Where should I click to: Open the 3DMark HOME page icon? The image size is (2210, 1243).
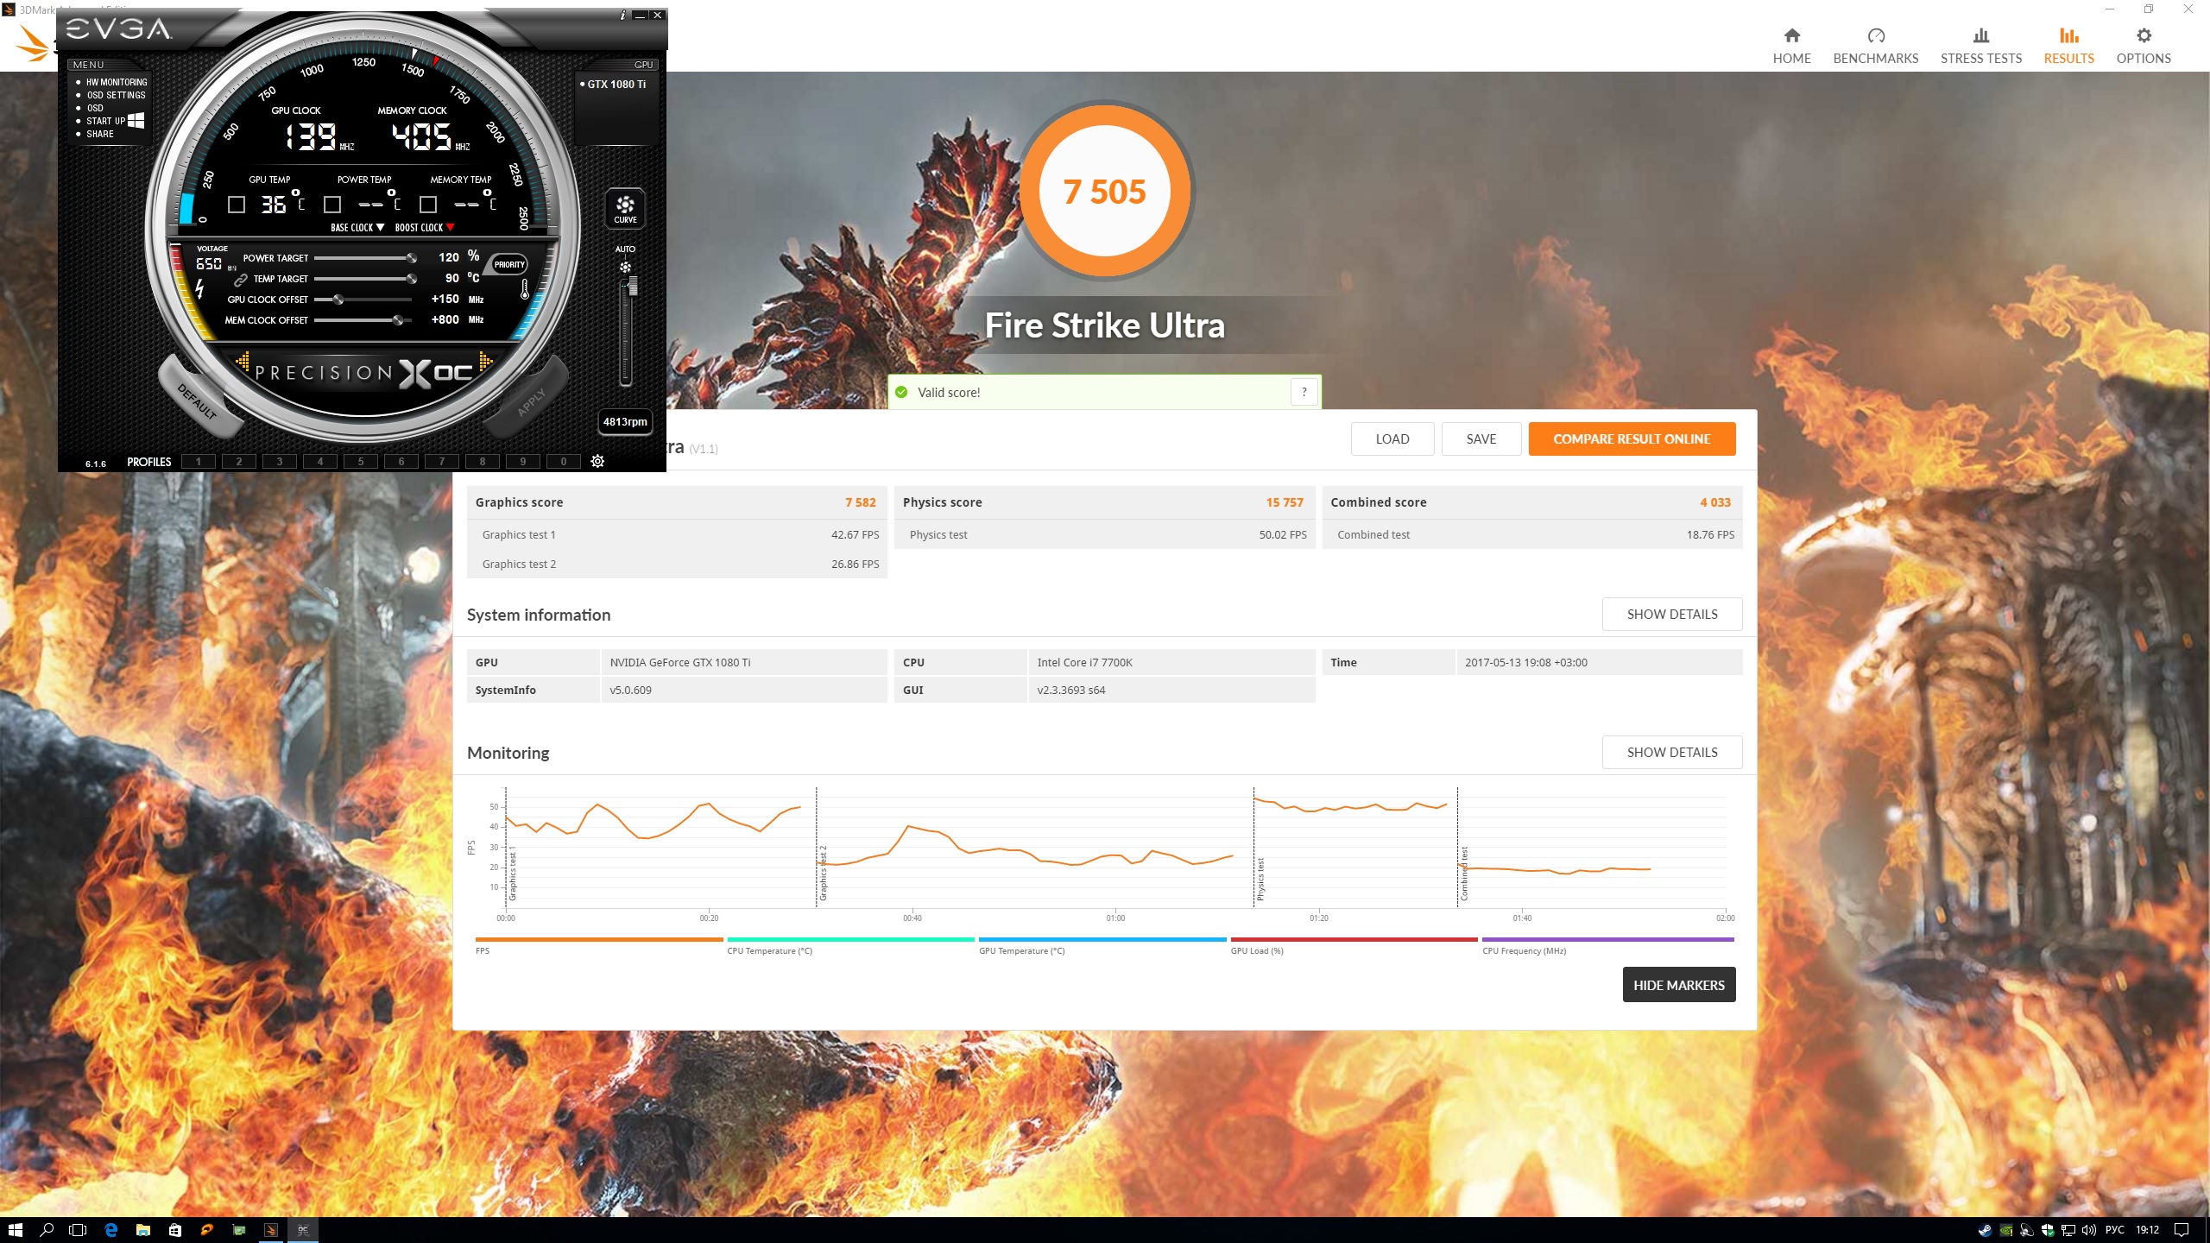click(x=1791, y=36)
